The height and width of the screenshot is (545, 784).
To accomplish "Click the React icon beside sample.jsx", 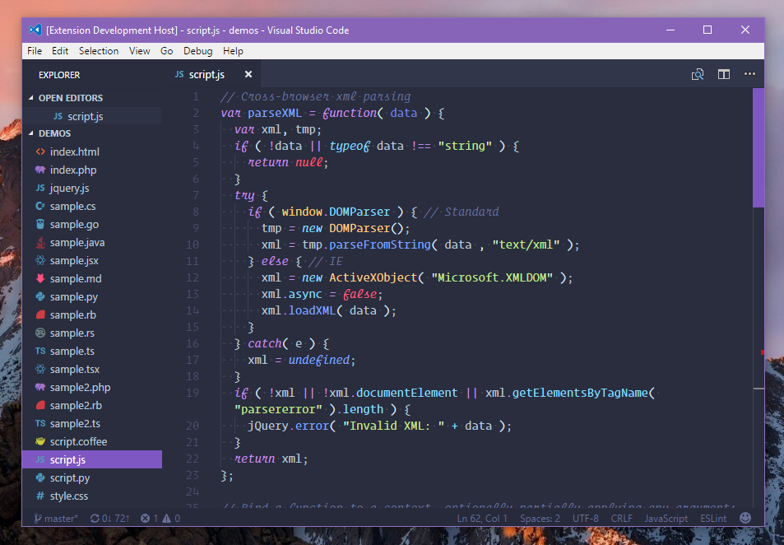I will 40,260.
